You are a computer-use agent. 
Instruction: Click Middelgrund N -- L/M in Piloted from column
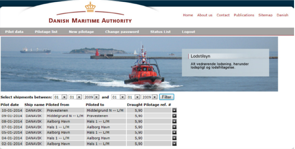coord(65,116)
